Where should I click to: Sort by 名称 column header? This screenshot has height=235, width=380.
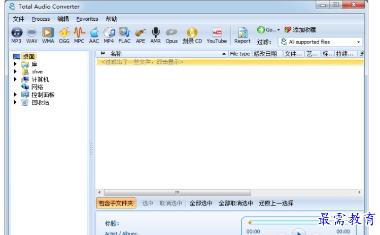pos(162,54)
